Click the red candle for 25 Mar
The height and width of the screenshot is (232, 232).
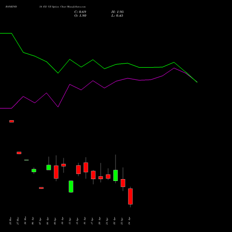click(x=12, y=121)
